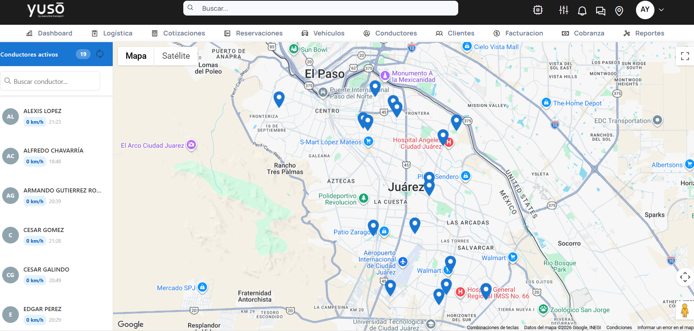The width and height of the screenshot is (694, 331).
Task: Open the chip/device icon in header
Action: (x=538, y=10)
